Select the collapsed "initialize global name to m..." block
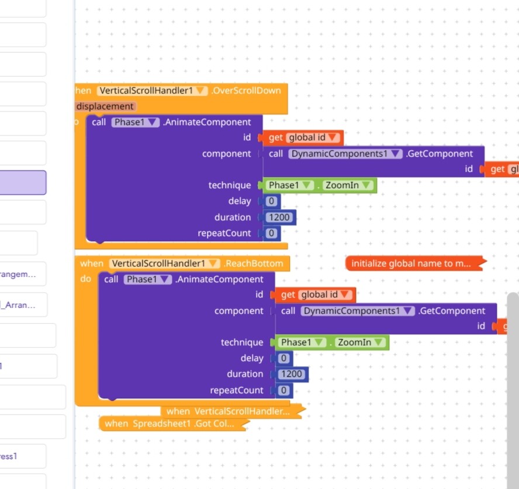Image resolution: width=519 pixels, height=489 pixels. click(x=415, y=263)
